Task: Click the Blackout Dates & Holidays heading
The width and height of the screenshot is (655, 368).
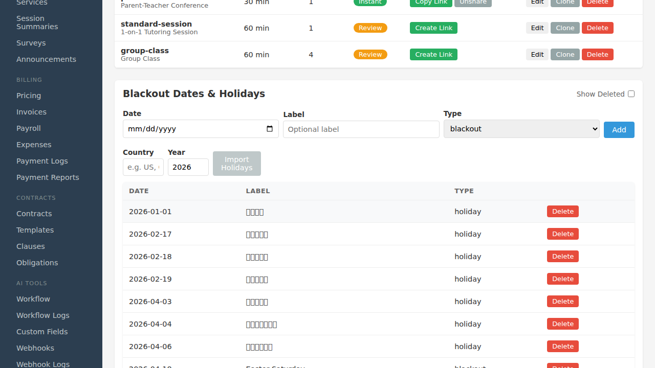Action: click(194, 94)
